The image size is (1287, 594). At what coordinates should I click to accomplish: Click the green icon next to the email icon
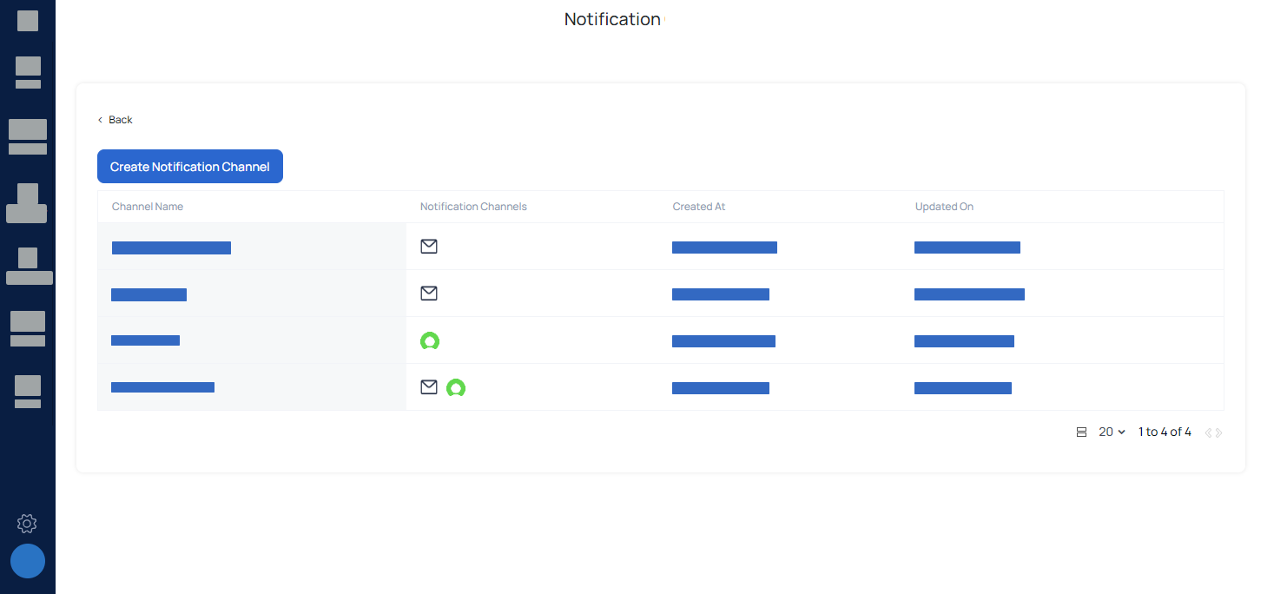(456, 387)
